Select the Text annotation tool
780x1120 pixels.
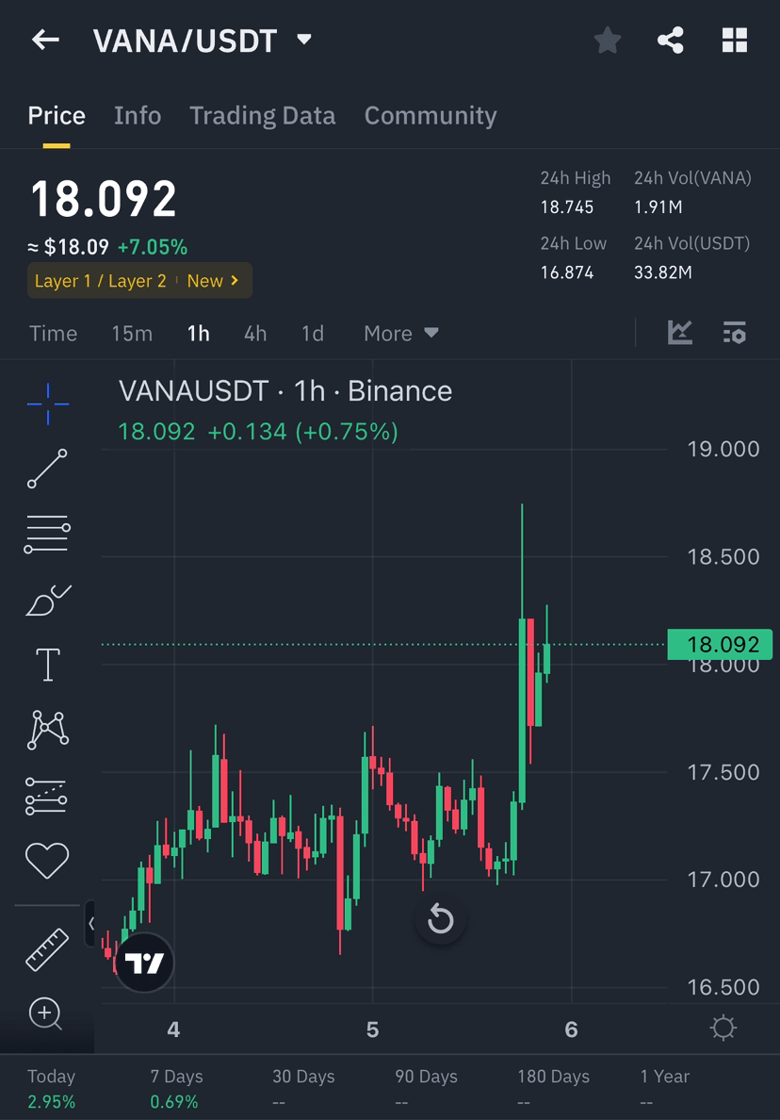click(x=48, y=665)
